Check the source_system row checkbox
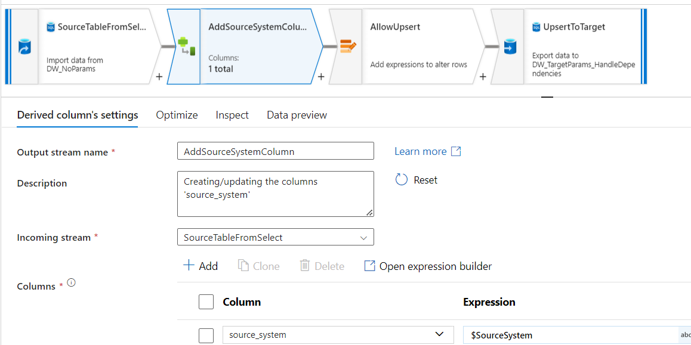Screen dimensions: 691x345 click(206, 335)
